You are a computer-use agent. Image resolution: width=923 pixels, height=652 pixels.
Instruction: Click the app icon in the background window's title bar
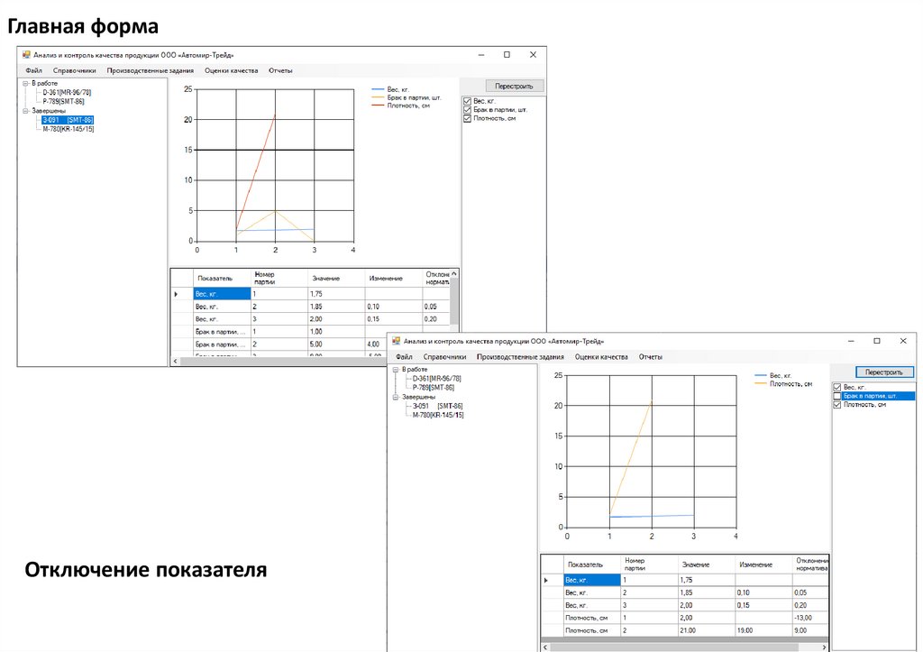point(25,55)
